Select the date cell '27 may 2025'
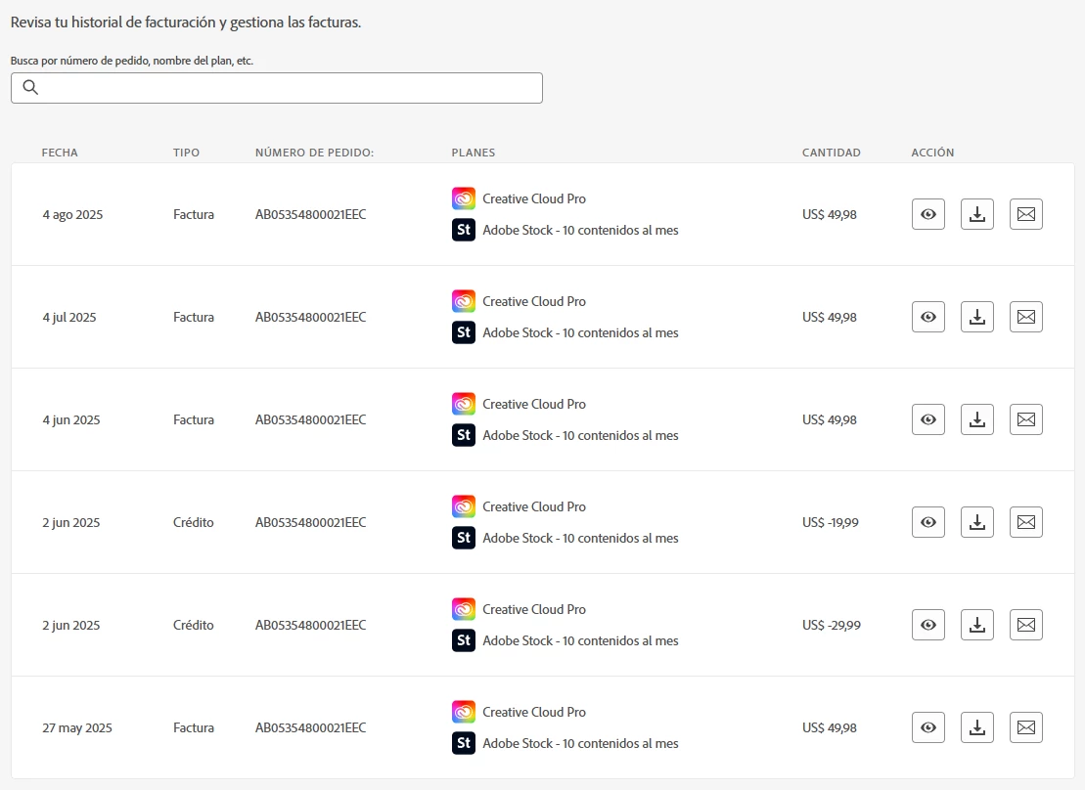 tap(77, 727)
